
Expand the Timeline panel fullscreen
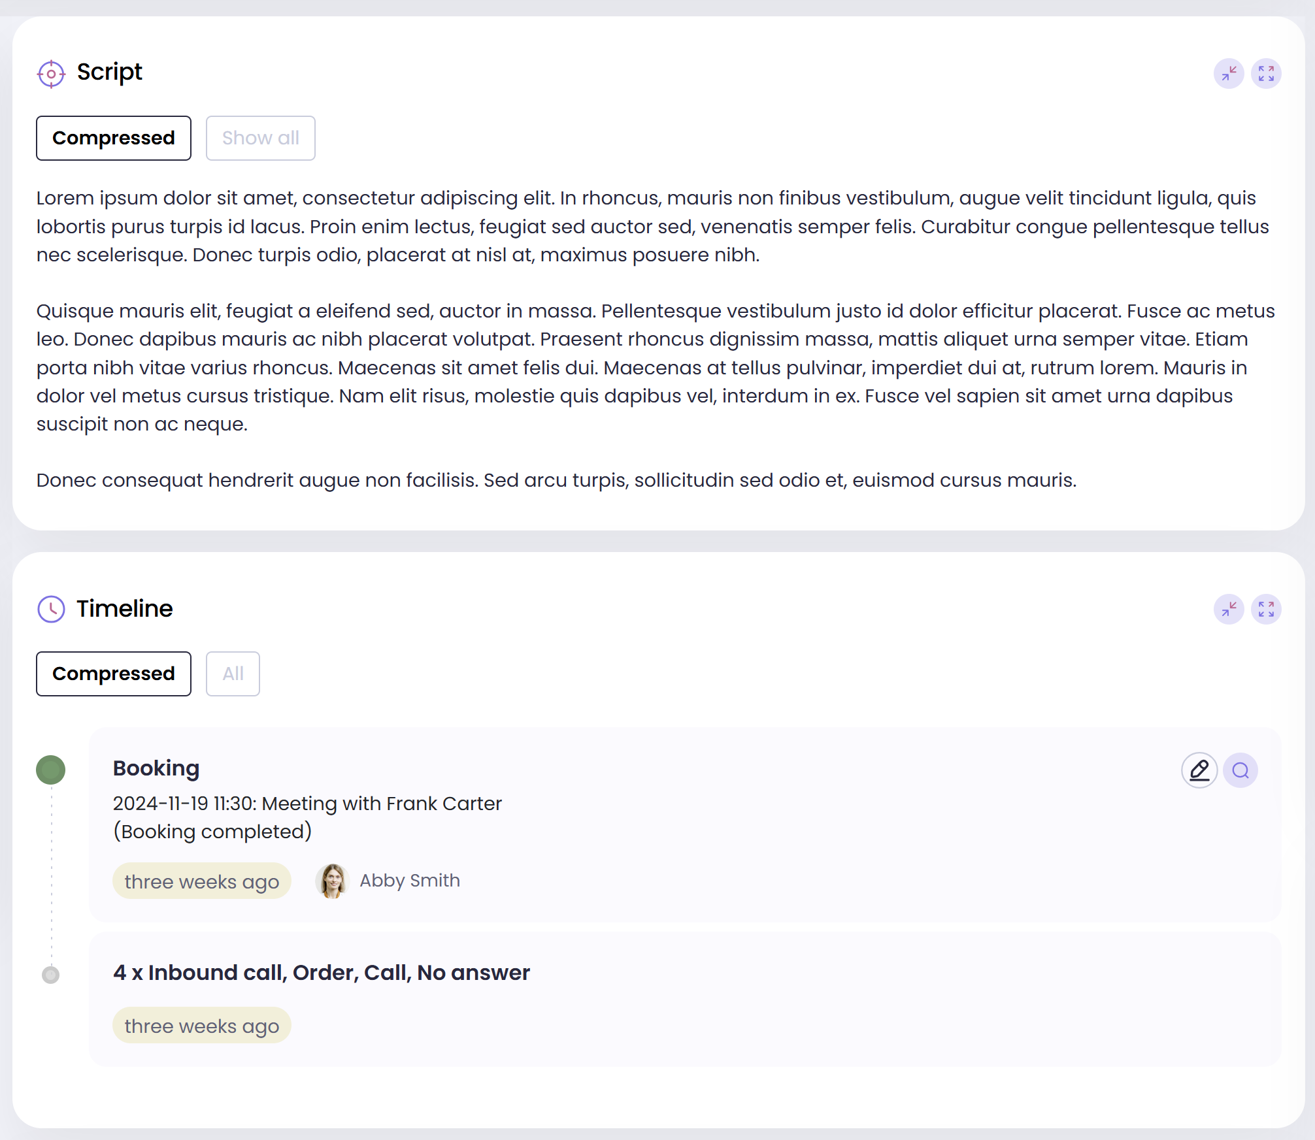[1266, 609]
